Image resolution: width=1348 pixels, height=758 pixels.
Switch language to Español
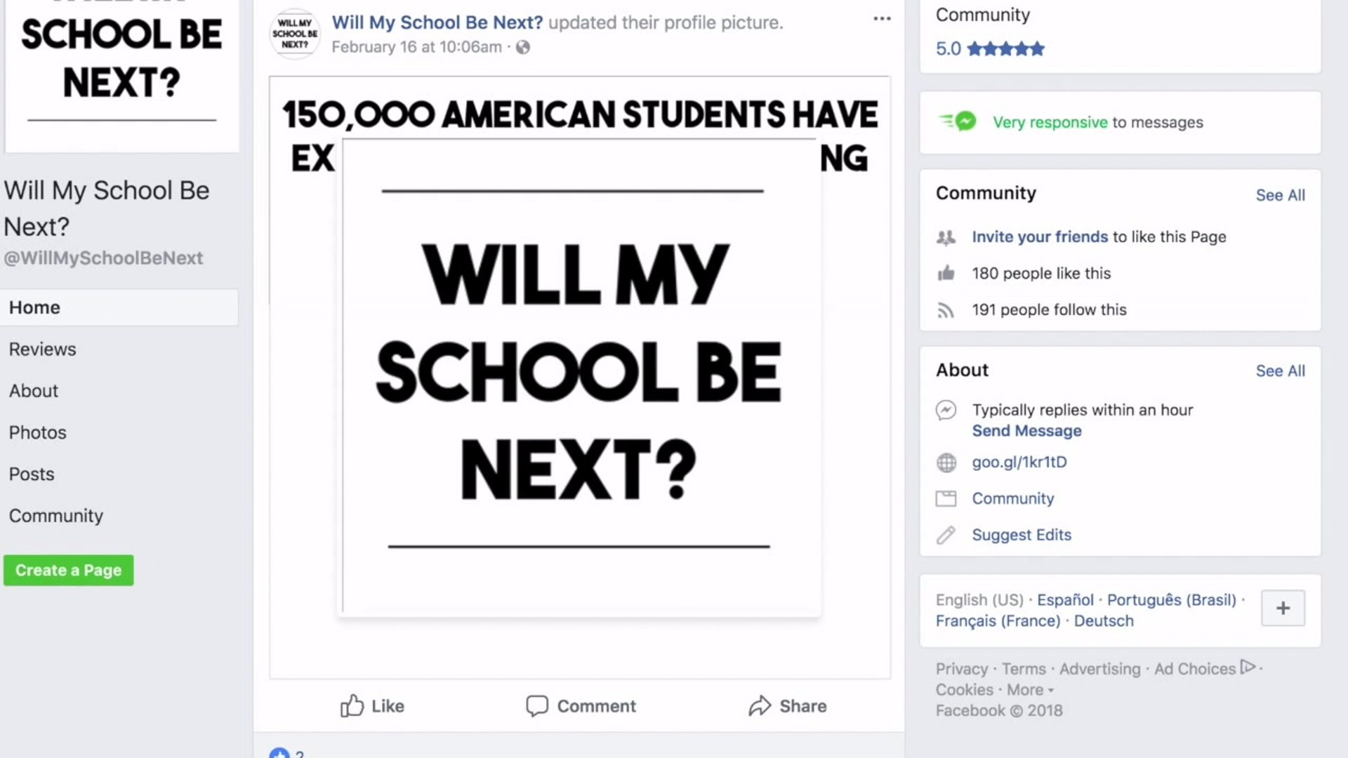pos(1065,600)
